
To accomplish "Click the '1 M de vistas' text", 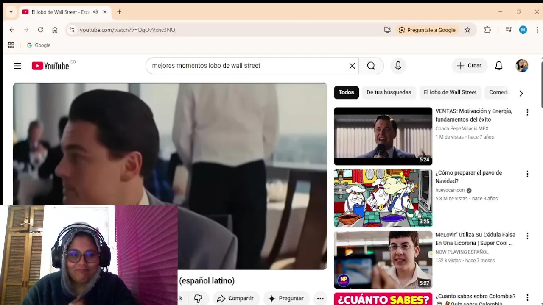I will coord(449,137).
